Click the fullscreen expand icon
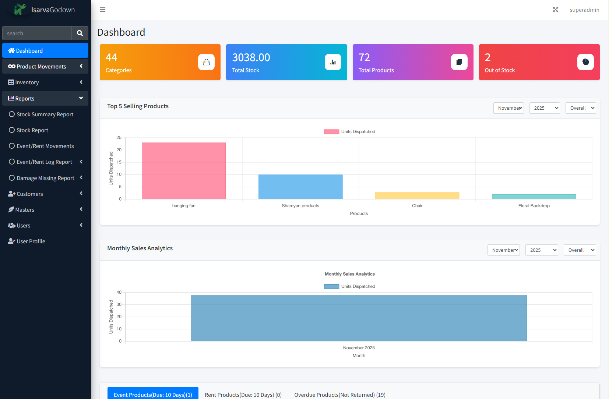The width and height of the screenshot is (609, 399). pos(556,10)
